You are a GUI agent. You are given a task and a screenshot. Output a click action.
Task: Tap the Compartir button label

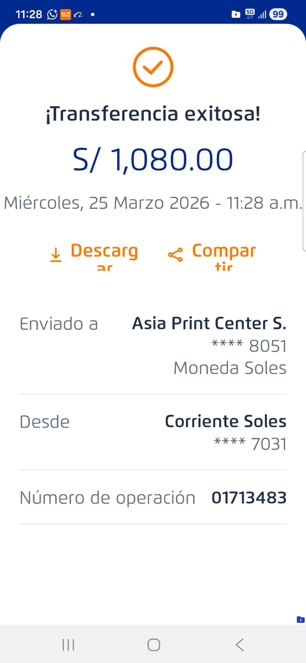coord(224,251)
